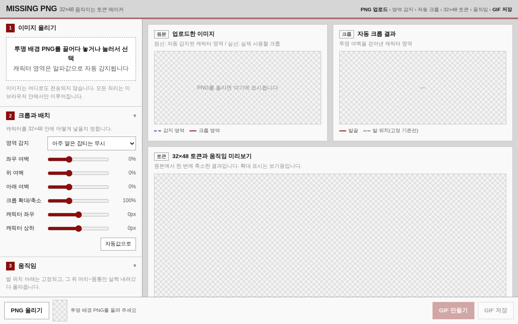Click the GIF 만들기 button
The image size is (518, 324).
tap(453, 311)
